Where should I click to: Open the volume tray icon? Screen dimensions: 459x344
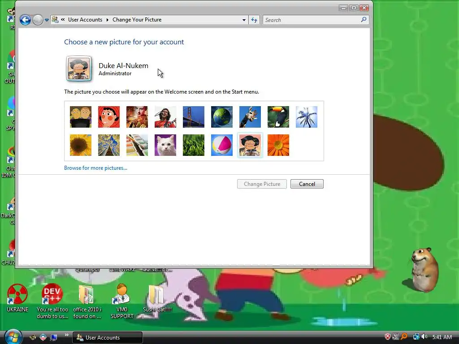(424, 337)
